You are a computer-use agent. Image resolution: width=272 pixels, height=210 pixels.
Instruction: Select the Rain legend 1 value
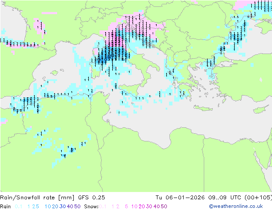click(29, 207)
